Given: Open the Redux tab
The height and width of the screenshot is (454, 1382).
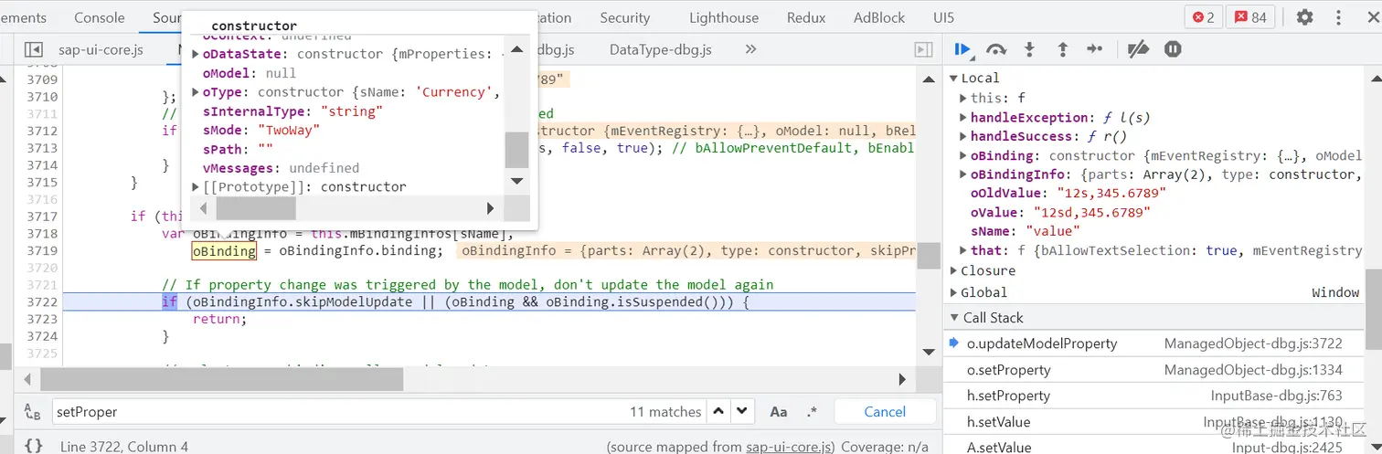Looking at the screenshot, I should (806, 17).
